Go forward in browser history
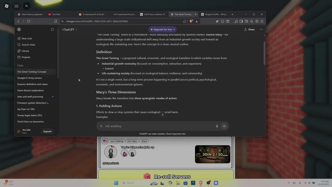The width and height of the screenshot is (332, 187). tap(23, 21)
